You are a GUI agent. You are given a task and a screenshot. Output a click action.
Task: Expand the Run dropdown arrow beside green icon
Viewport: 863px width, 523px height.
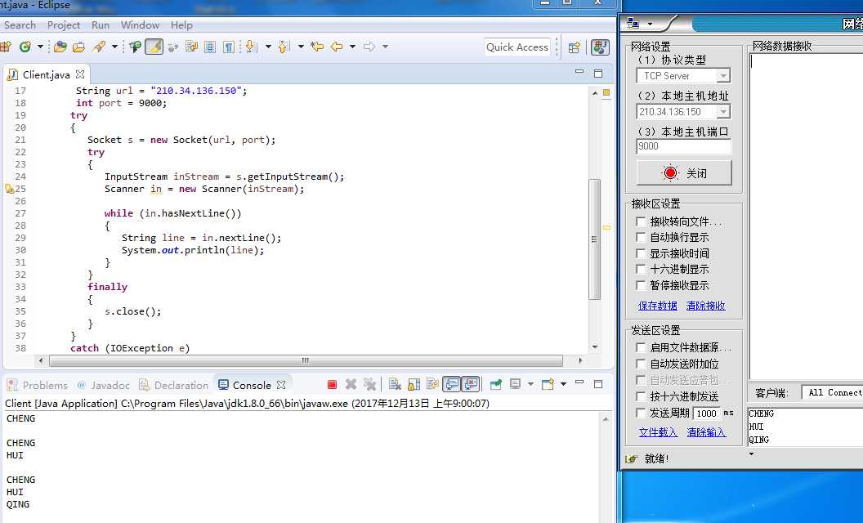pos(40,47)
